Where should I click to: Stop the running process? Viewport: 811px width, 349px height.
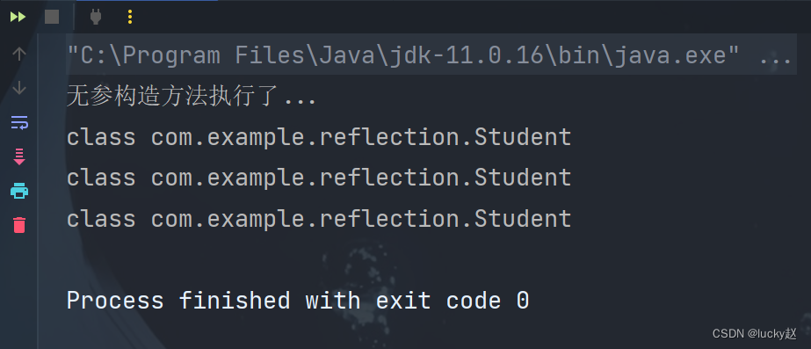point(52,17)
